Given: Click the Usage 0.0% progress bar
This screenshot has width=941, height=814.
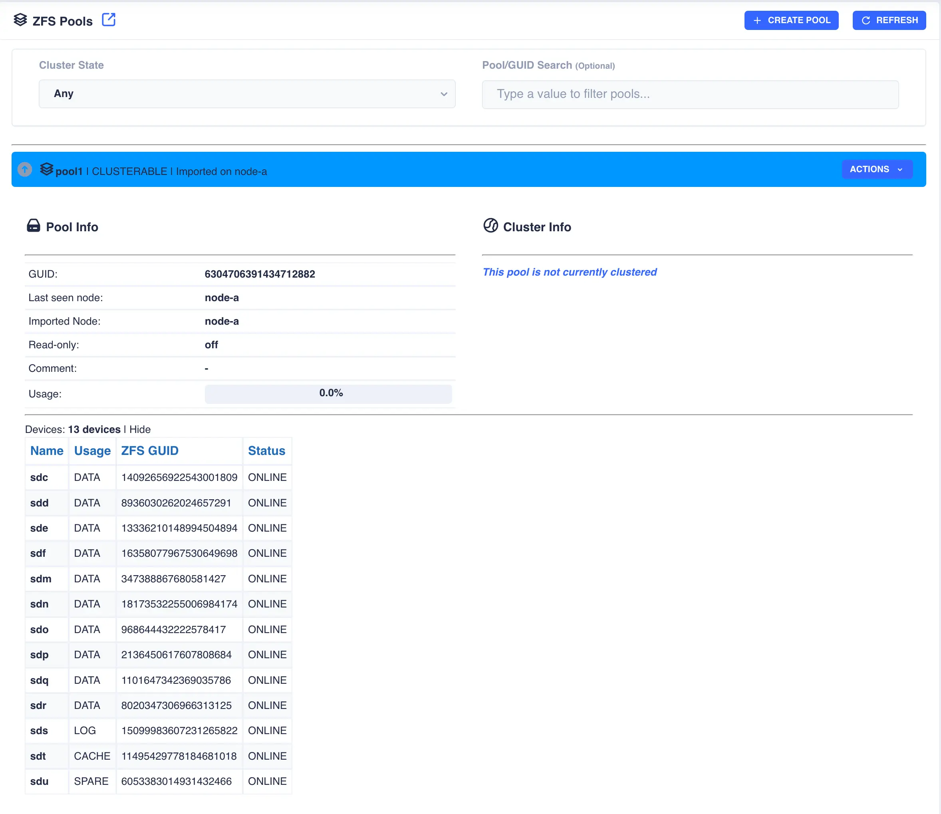Looking at the screenshot, I should click(x=328, y=393).
